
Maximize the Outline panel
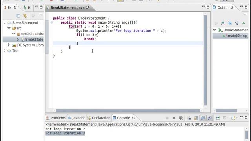(246, 7)
